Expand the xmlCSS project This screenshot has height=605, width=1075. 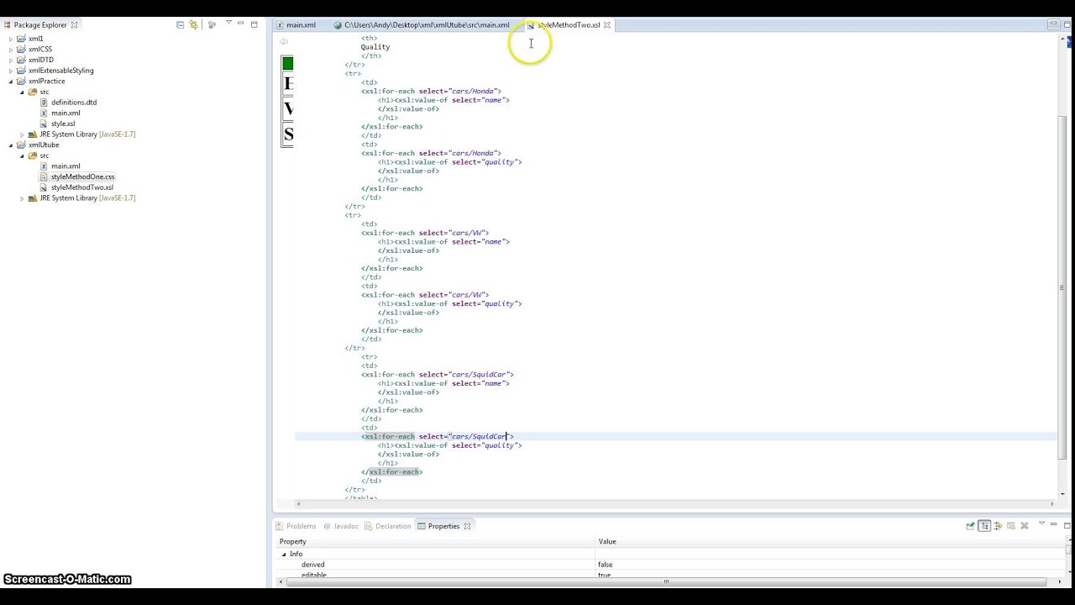pyautogui.click(x=11, y=50)
